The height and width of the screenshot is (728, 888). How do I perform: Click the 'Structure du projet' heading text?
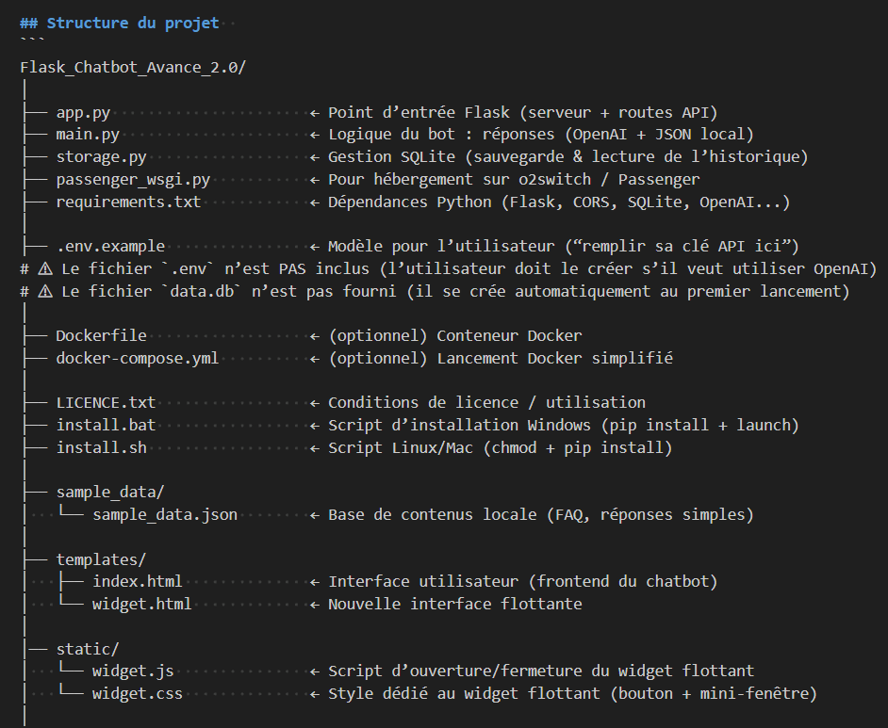pos(132,23)
